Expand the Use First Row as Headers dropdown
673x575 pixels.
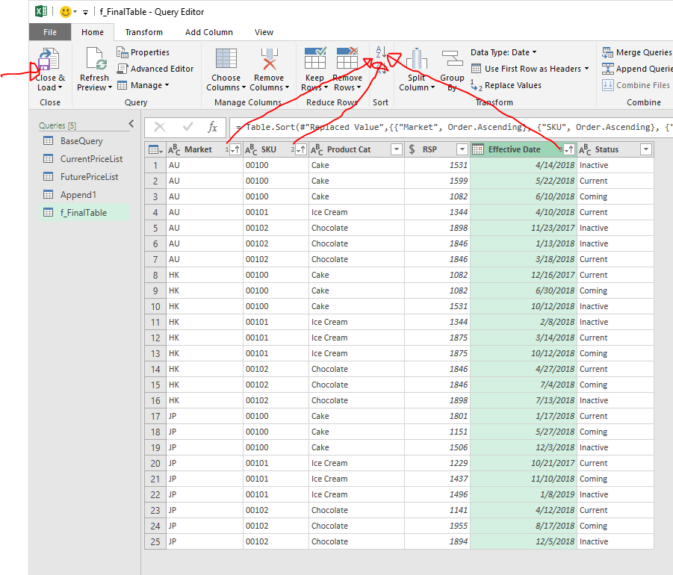586,69
